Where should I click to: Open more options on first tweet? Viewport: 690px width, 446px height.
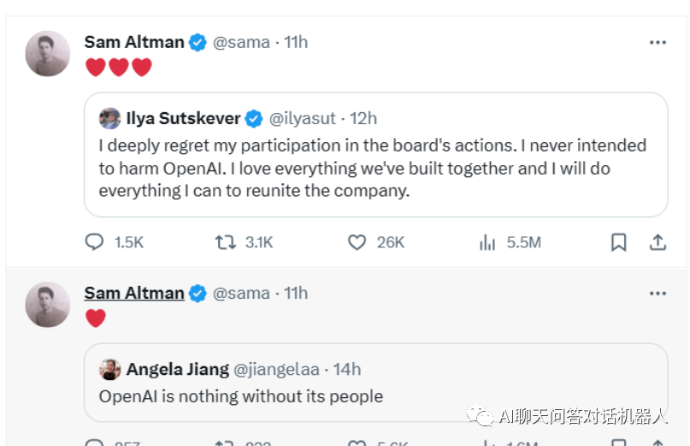[x=657, y=43]
